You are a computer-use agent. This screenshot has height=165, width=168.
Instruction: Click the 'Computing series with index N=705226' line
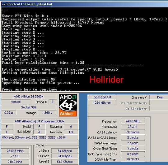tap(42, 26)
